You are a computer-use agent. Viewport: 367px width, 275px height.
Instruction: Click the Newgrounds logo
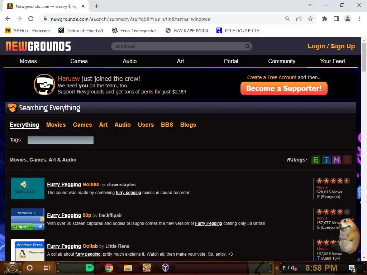click(x=38, y=46)
